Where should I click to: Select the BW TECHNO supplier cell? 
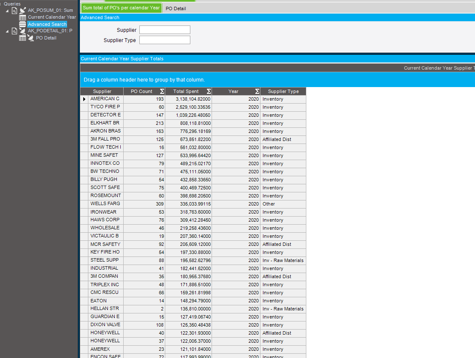click(106, 172)
